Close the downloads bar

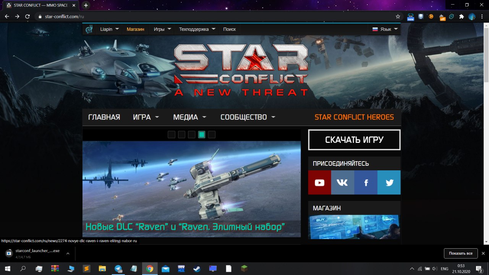[x=483, y=253]
